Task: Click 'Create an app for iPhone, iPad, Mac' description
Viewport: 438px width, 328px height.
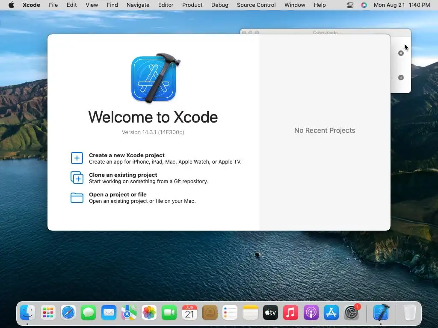Action: tap(165, 162)
